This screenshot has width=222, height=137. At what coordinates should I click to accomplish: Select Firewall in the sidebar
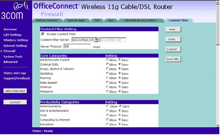pos(9,51)
